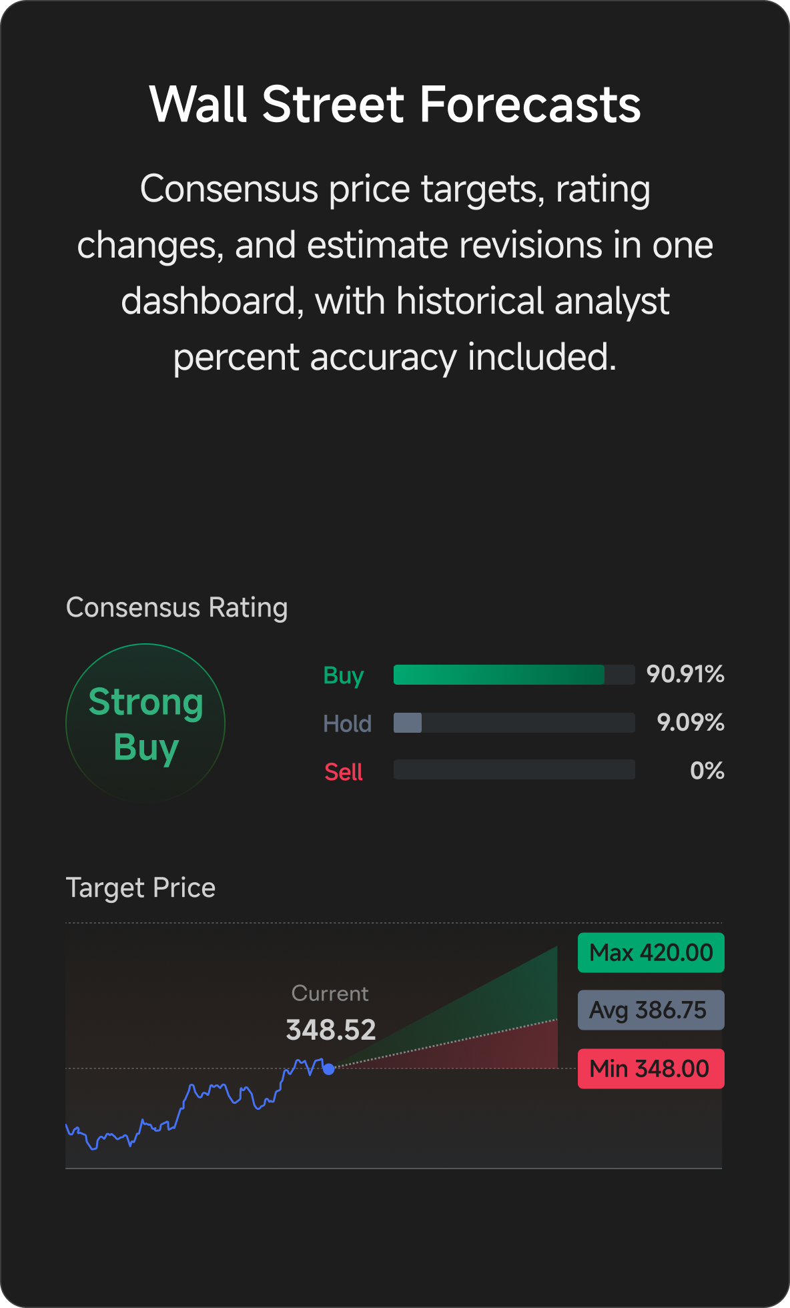The height and width of the screenshot is (1308, 790).
Task: Open the Consensus Rating section heading
Action: [x=177, y=608]
